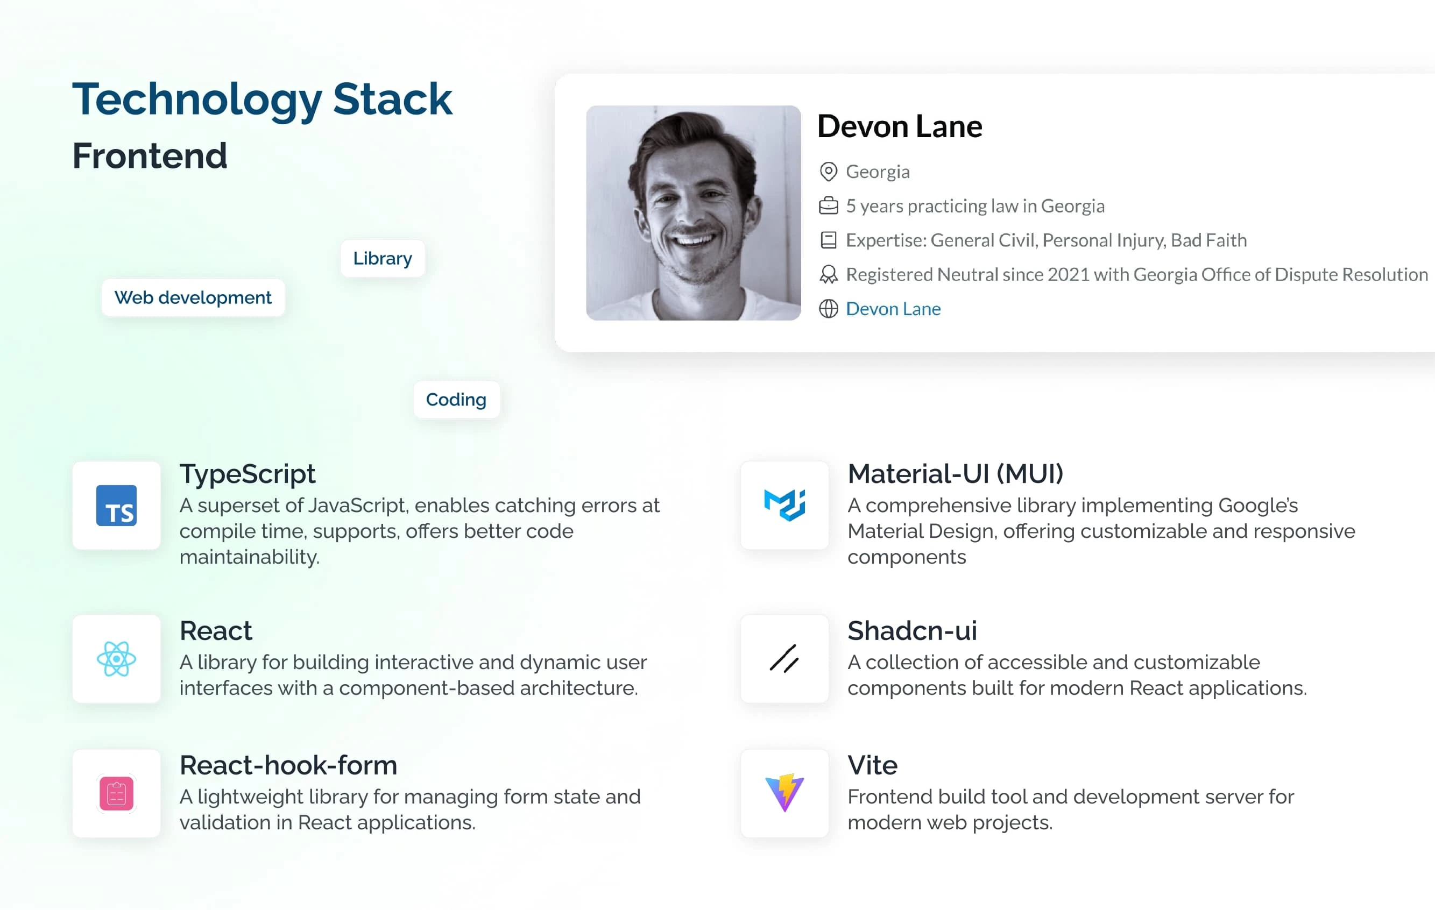The height and width of the screenshot is (910, 1435).
Task: Click the Coding tag chip
Action: (456, 400)
